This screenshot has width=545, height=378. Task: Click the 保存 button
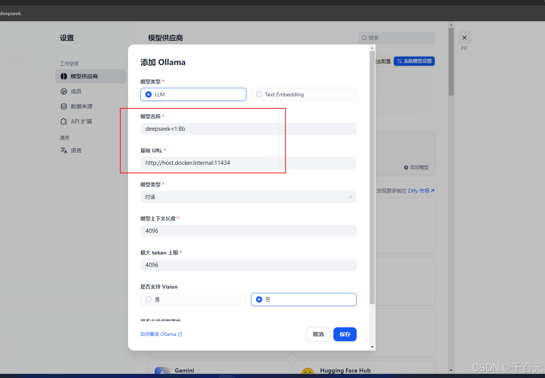point(345,334)
